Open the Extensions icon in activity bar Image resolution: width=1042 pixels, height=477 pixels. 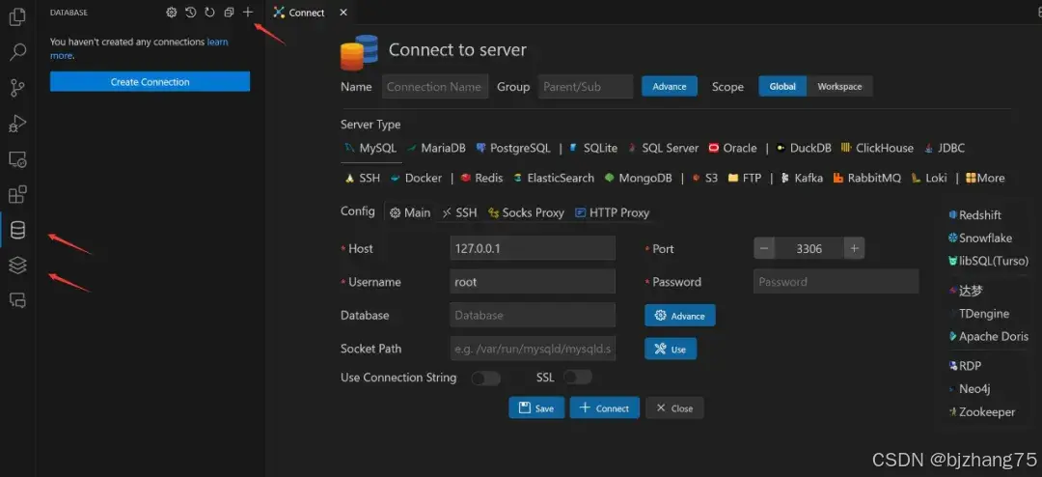point(17,194)
